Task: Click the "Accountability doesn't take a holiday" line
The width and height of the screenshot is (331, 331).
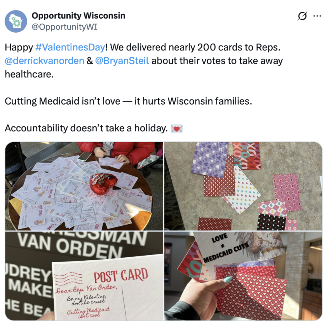Action: (x=86, y=128)
